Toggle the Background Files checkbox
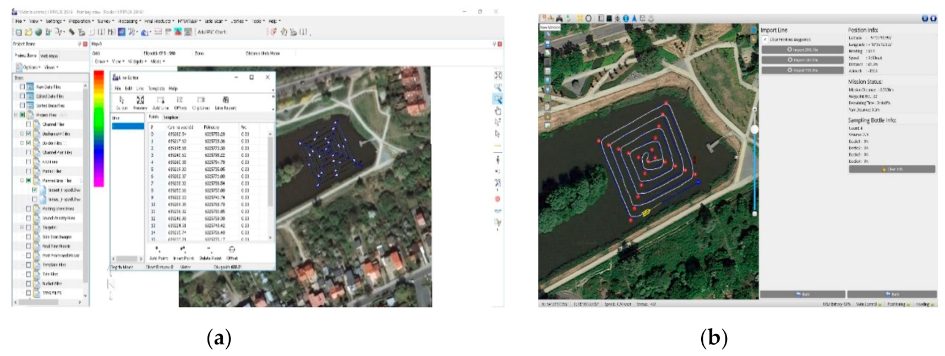Screen dimensions: 945x356 pos(29,134)
